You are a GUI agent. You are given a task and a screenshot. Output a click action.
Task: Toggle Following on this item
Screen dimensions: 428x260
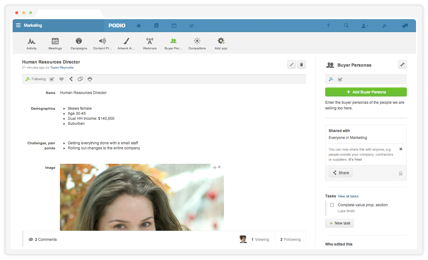click(x=36, y=79)
